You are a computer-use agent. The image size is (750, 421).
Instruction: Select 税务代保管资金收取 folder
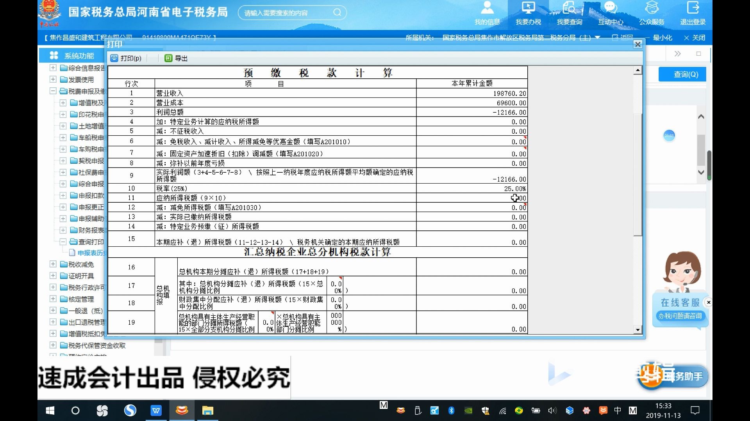click(93, 345)
